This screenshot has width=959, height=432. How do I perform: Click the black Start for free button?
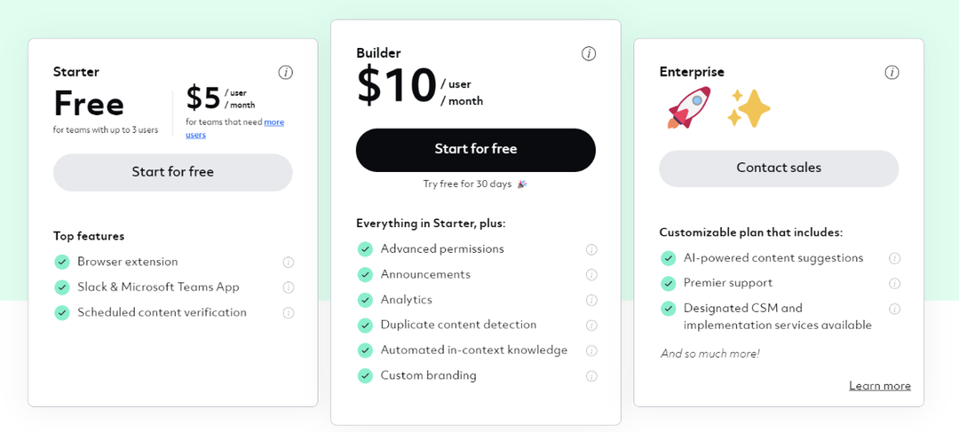pyautogui.click(x=476, y=150)
